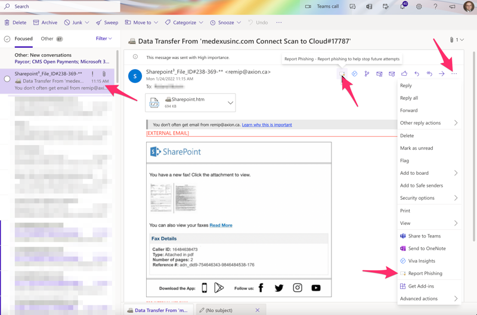Click the Twitter icon in email footer
This screenshot has height=315, width=477.
(x=278, y=288)
